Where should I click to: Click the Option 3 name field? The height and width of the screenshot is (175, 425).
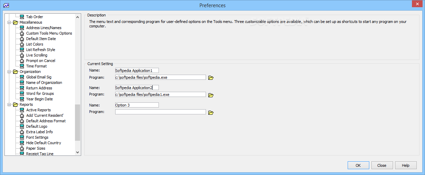[137, 105]
